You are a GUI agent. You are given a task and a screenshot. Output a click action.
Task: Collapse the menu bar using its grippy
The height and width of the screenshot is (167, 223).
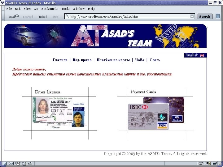tap(3, 9)
